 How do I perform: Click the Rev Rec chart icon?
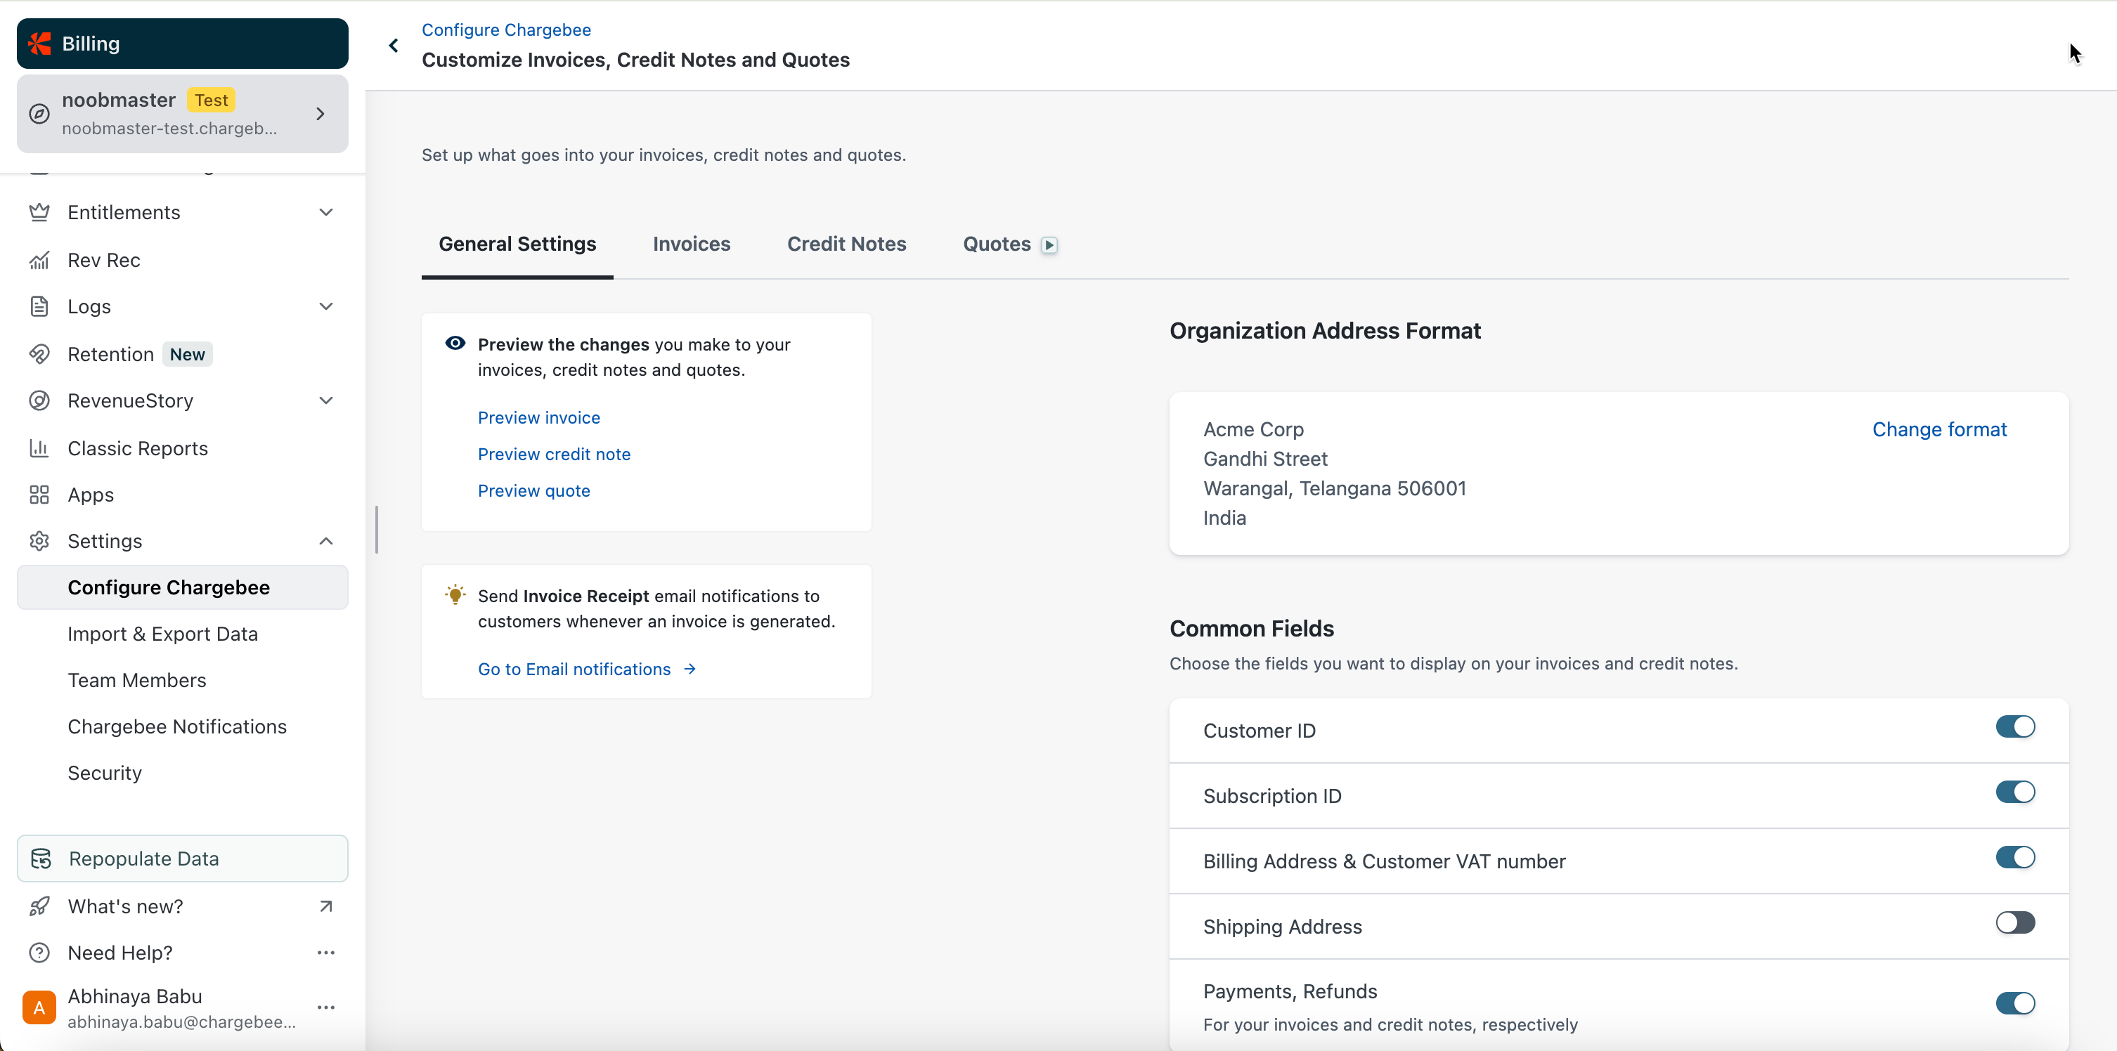tap(39, 261)
